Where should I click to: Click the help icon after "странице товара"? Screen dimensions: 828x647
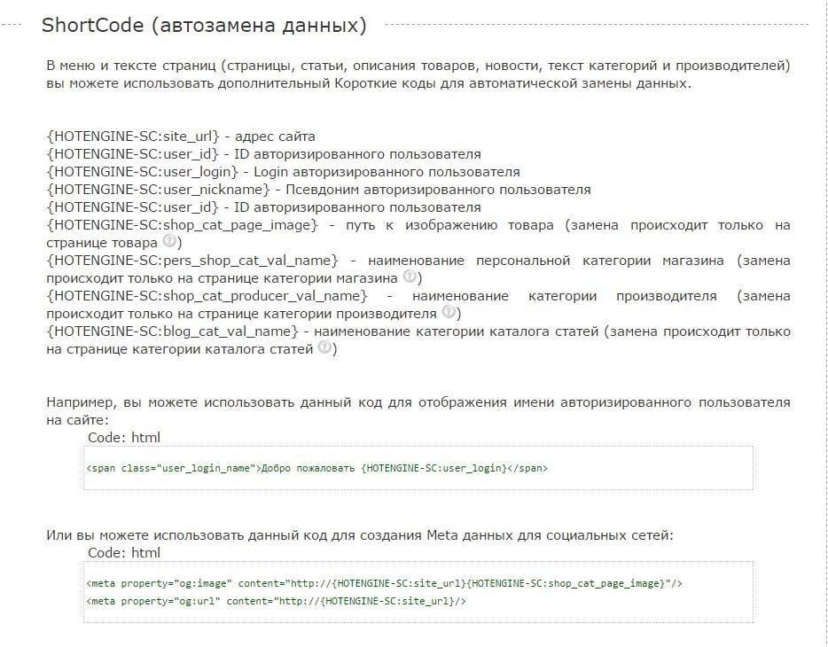point(169,241)
